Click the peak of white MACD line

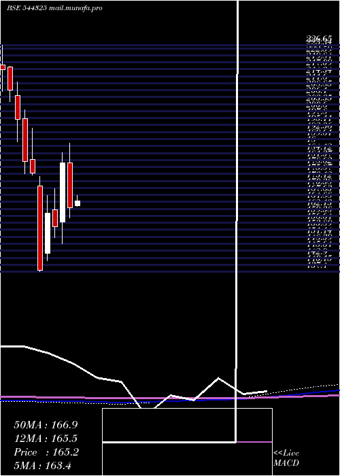tap(218, 378)
